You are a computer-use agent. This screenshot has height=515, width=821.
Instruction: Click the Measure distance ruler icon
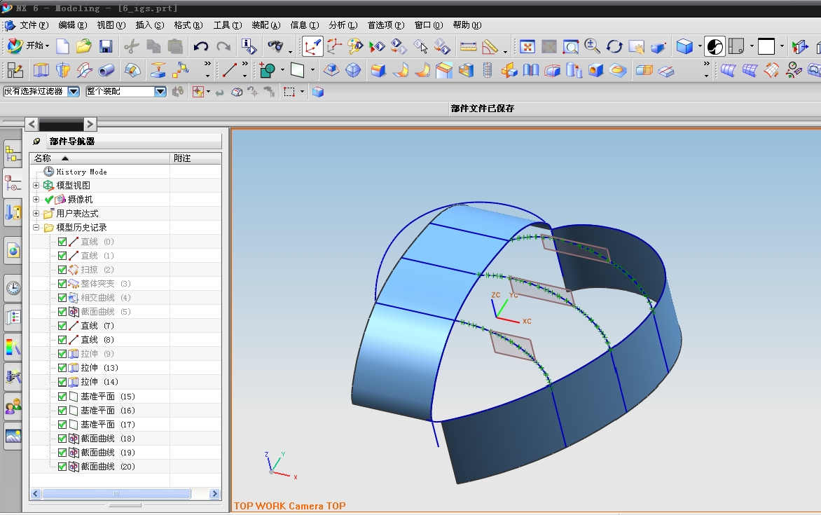pos(468,47)
